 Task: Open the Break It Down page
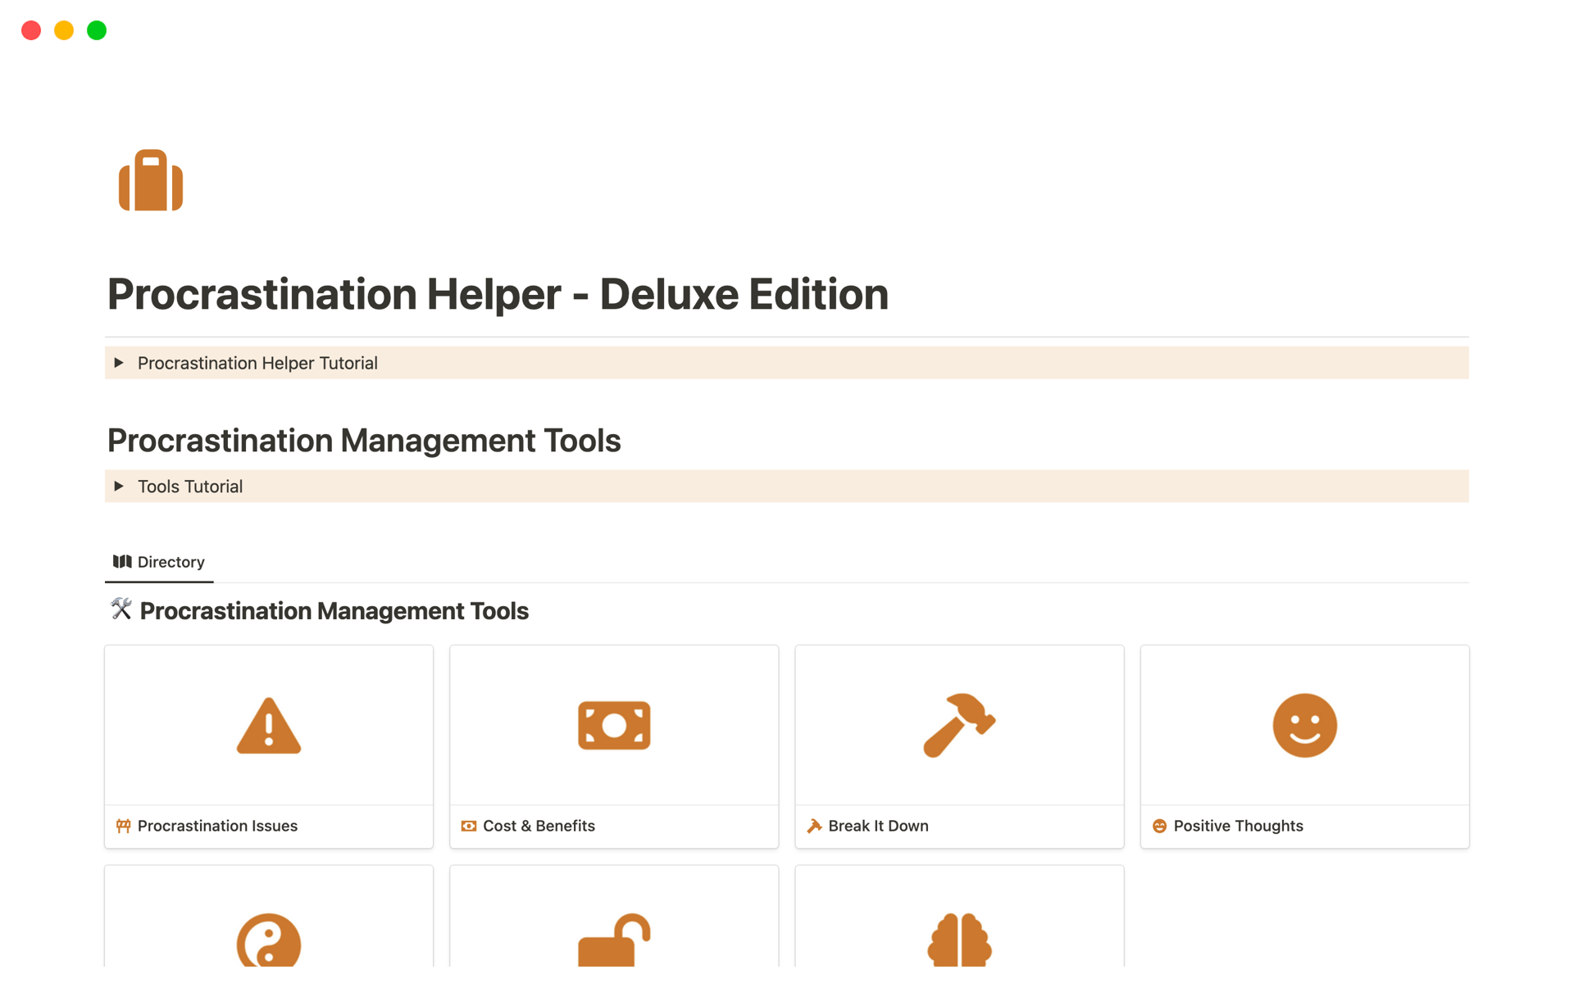click(x=878, y=826)
